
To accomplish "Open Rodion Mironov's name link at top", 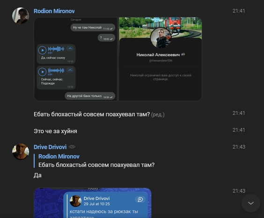I will 54,11.
